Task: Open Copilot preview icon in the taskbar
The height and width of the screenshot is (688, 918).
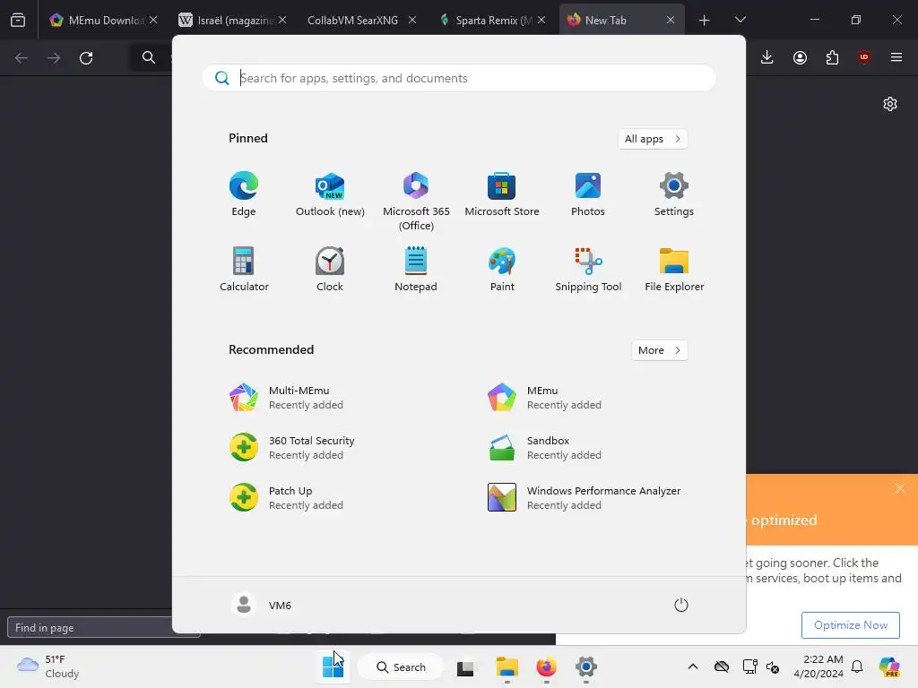Action: point(888,666)
